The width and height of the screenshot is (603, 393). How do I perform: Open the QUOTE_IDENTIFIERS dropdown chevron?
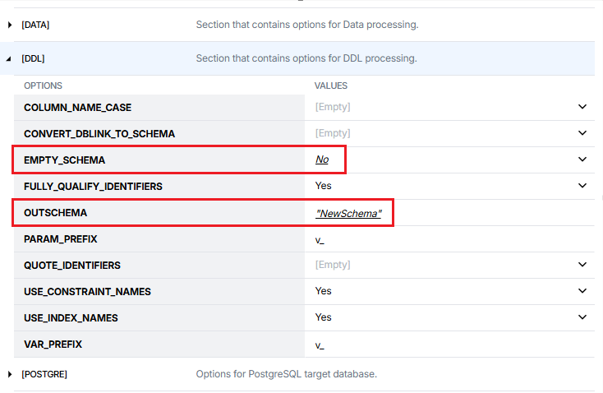[x=582, y=265]
